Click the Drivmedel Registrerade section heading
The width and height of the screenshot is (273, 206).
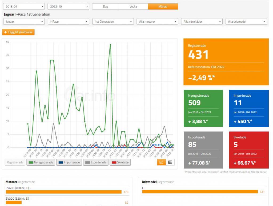coord(158,182)
